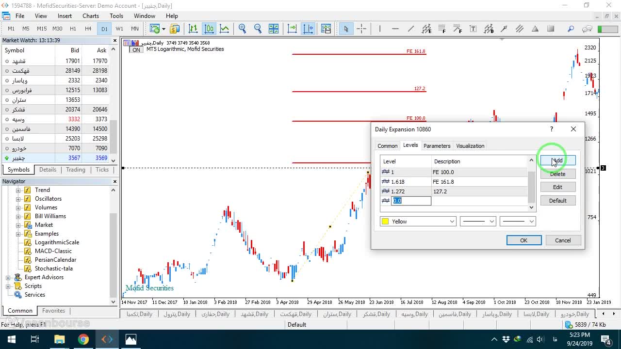Screen dimensions: 621x349
Task: Click the OK button in dialog
Action: click(523, 240)
